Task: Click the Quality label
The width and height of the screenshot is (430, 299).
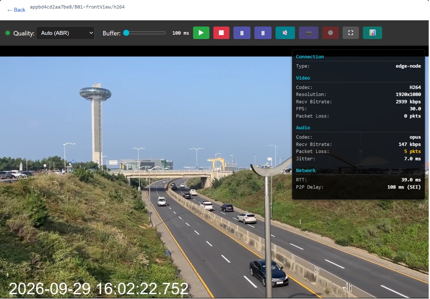Action: click(x=24, y=33)
